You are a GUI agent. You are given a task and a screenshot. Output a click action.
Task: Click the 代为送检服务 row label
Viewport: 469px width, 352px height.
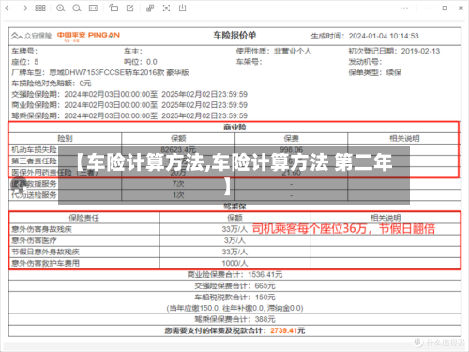click(x=34, y=195)
